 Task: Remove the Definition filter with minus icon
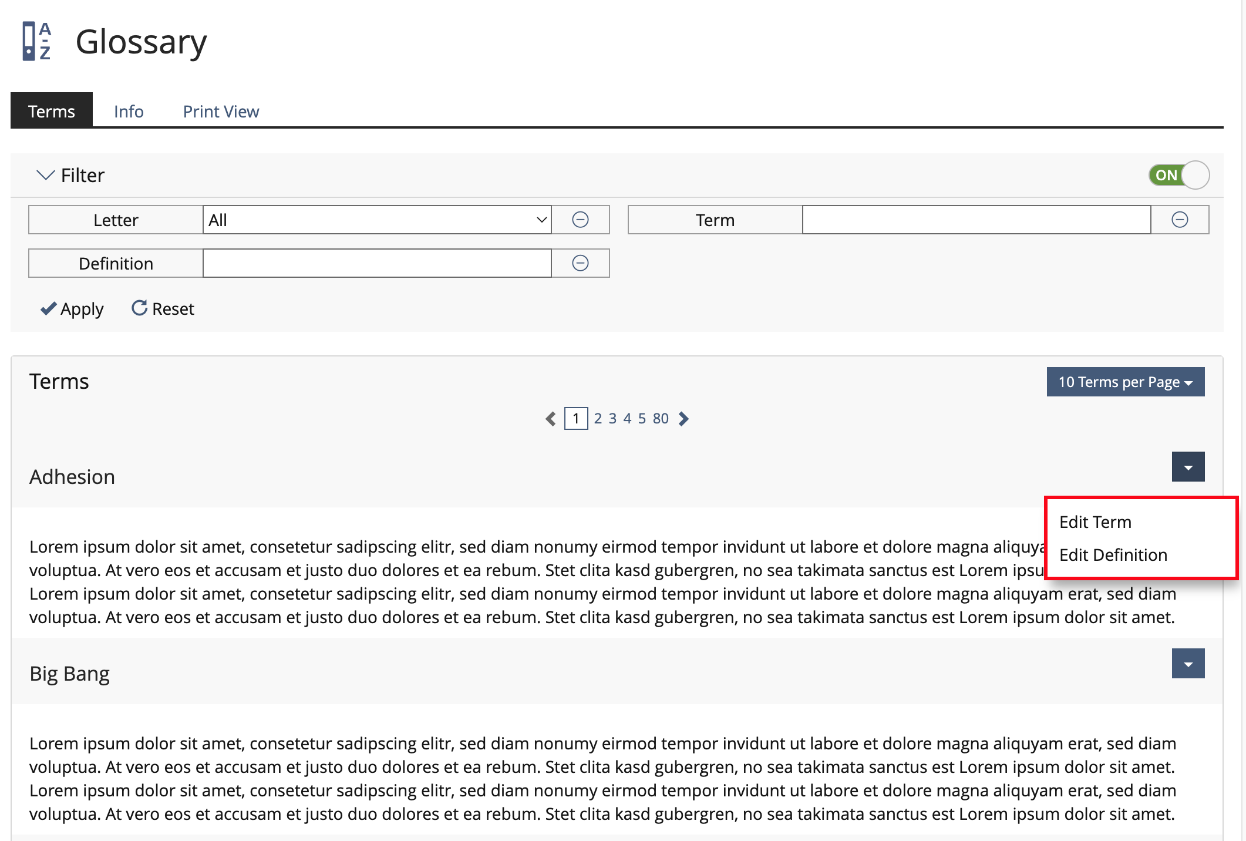[580, 263]
